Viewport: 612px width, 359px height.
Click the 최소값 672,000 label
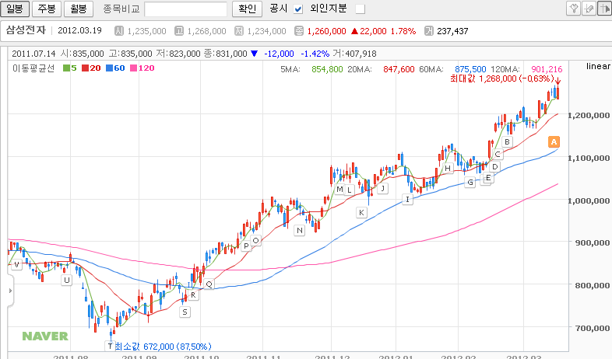point(164,346)
